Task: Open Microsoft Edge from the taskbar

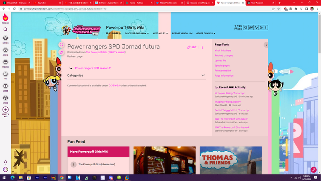Action: 12,178
